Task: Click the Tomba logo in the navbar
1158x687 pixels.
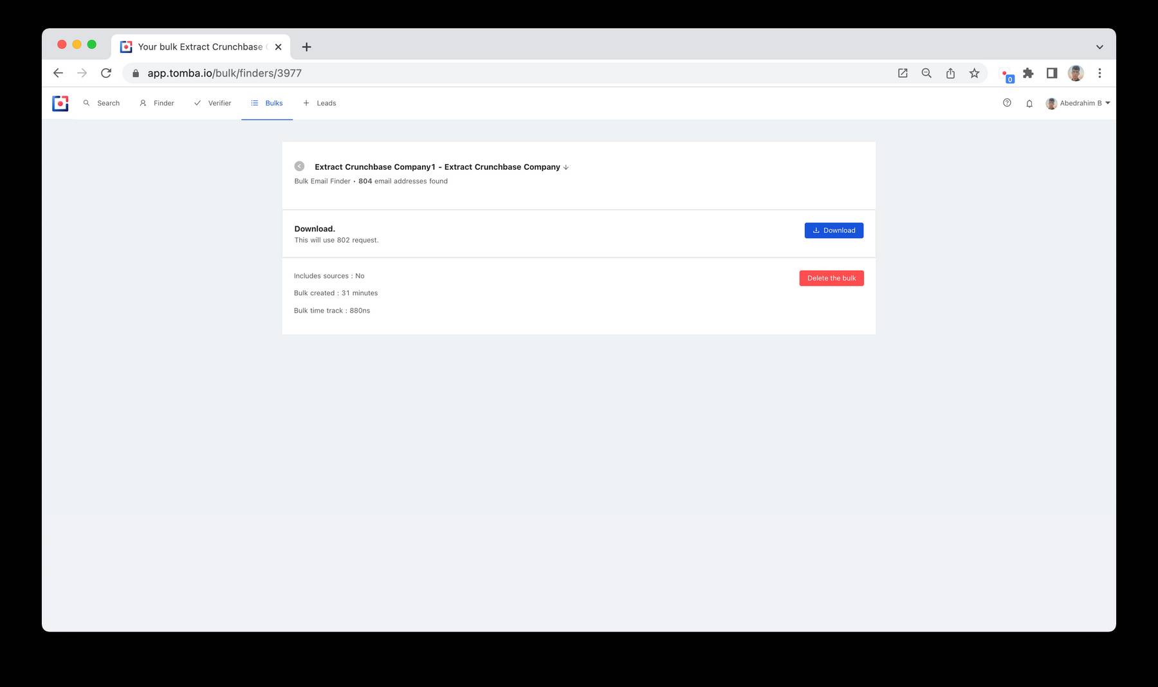Action: (x=60, y=103)
